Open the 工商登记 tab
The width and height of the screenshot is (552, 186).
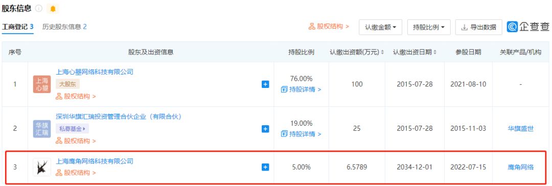click(17, 27)
